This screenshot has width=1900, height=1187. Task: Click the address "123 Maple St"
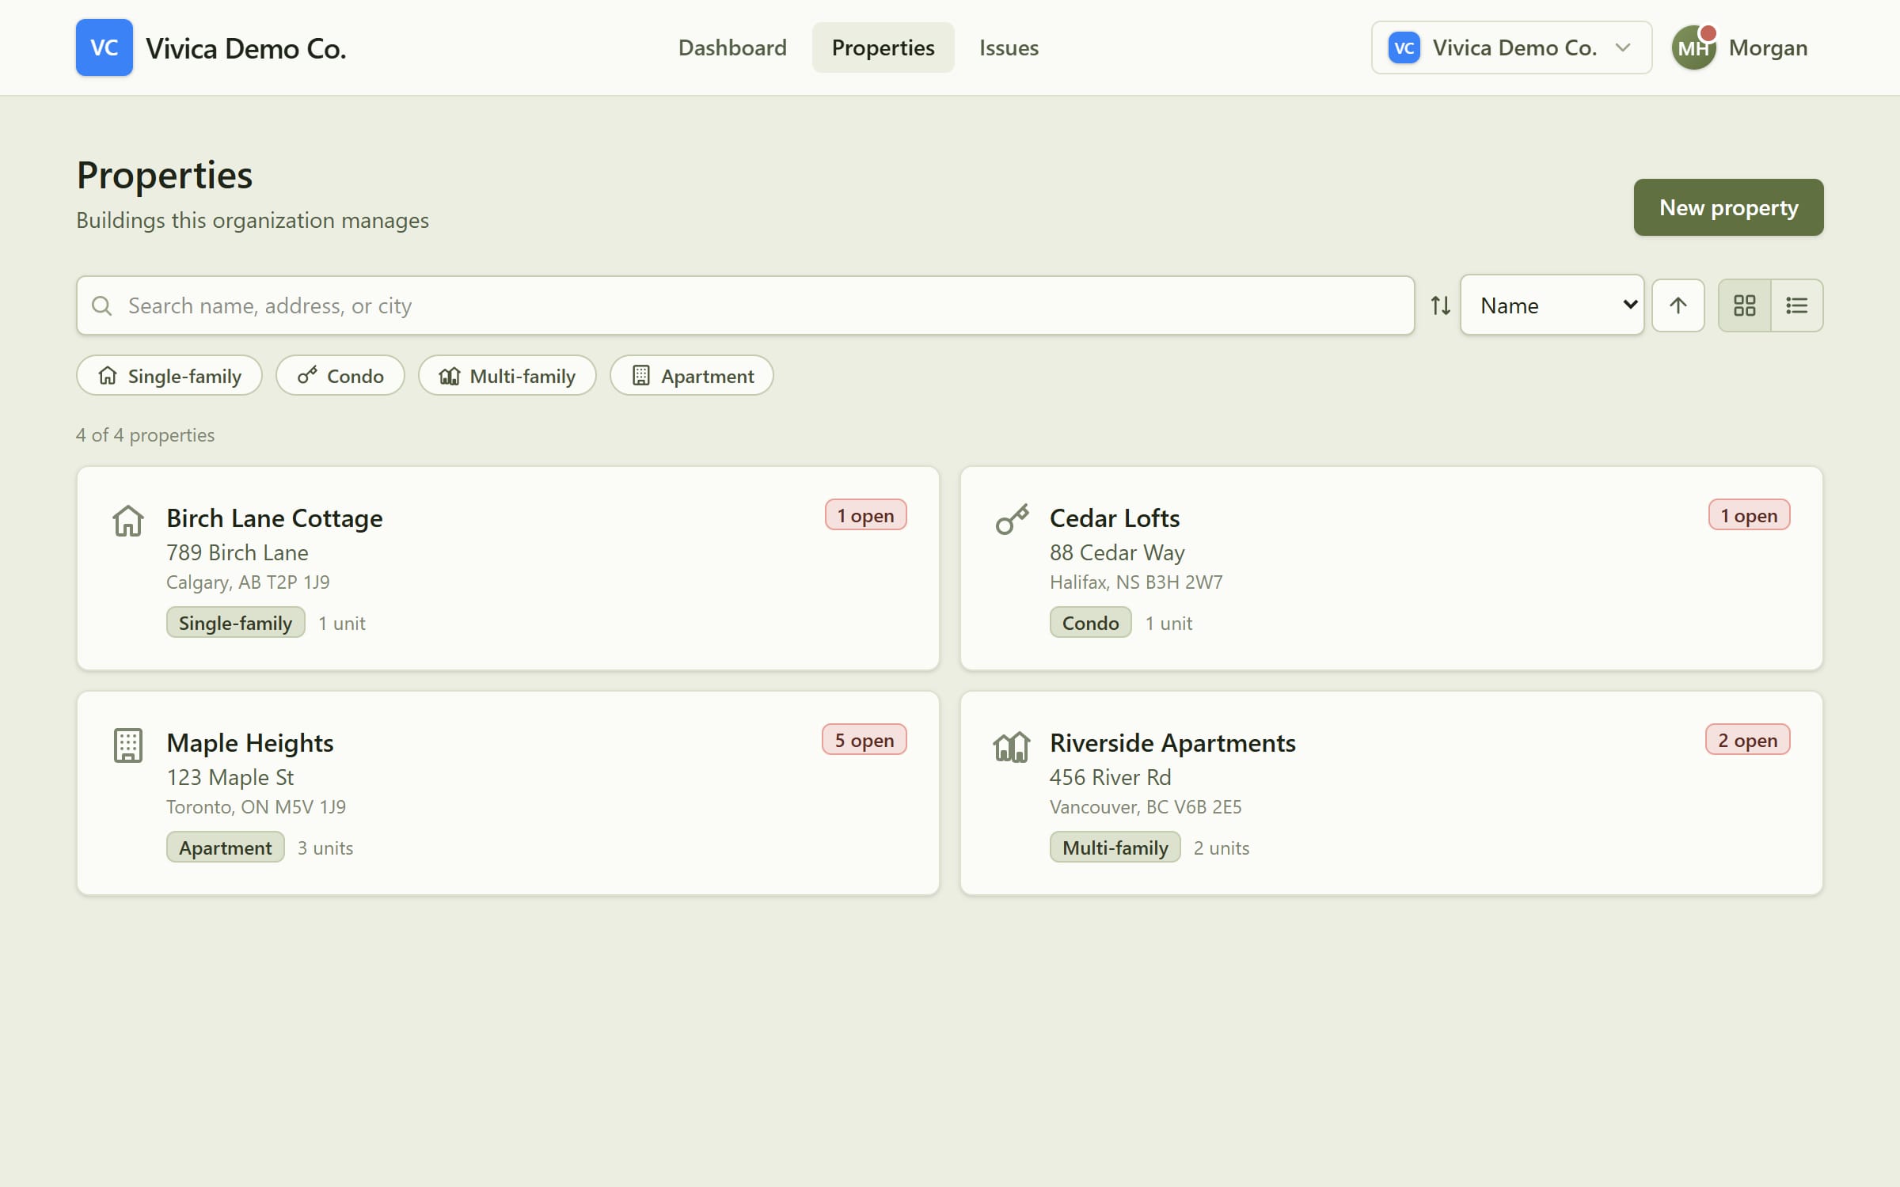(230, 777)
